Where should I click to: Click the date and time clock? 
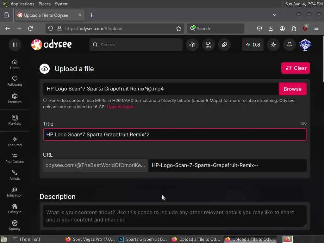pyautogui.click(x=304, y=4)
